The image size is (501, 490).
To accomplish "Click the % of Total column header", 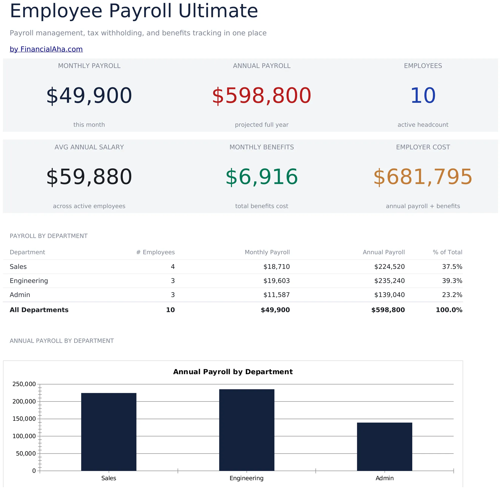I will point(448,252).
